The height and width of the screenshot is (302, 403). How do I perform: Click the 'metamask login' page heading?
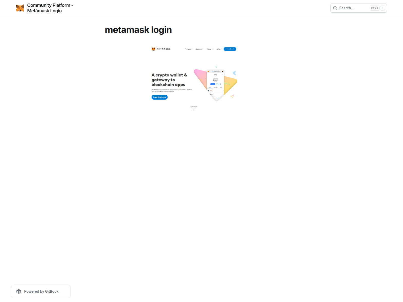pyautogui.click(x=138, y=30)
